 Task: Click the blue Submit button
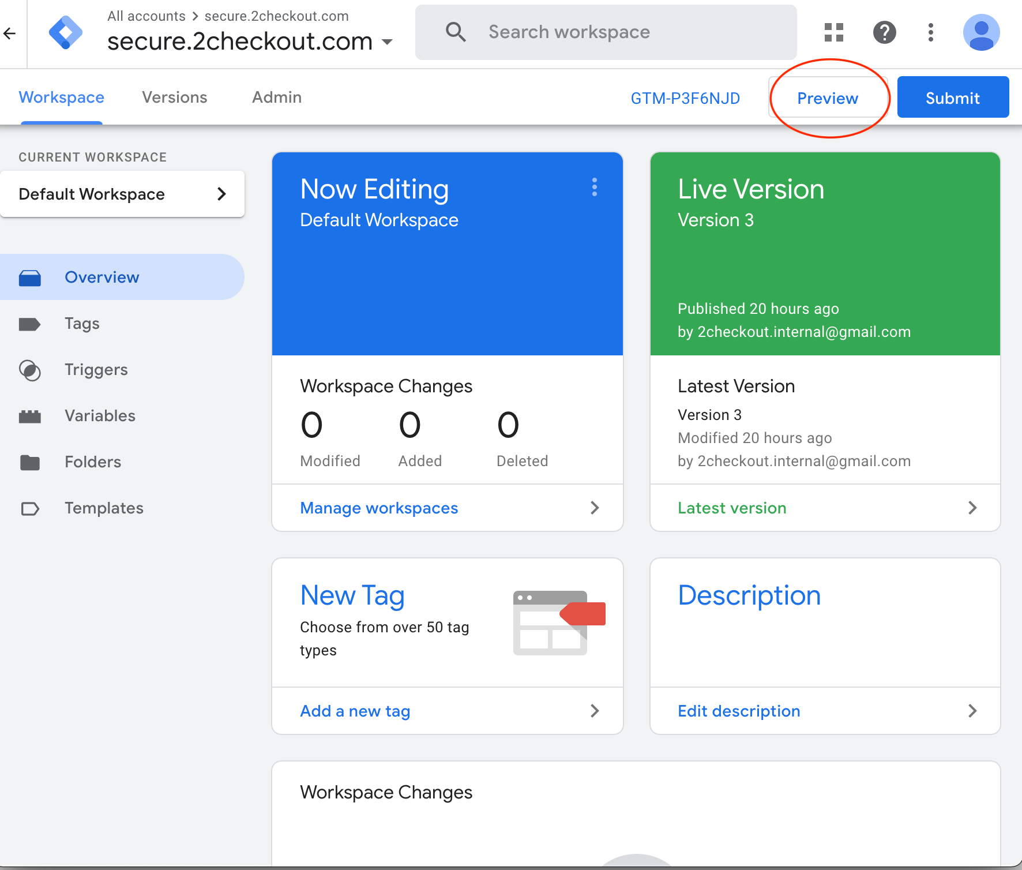click(x=953, y=97)
